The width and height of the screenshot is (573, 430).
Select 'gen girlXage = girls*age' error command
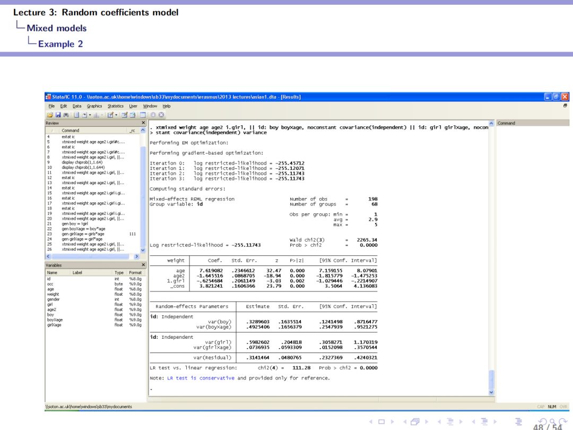[x=83, y=234]
